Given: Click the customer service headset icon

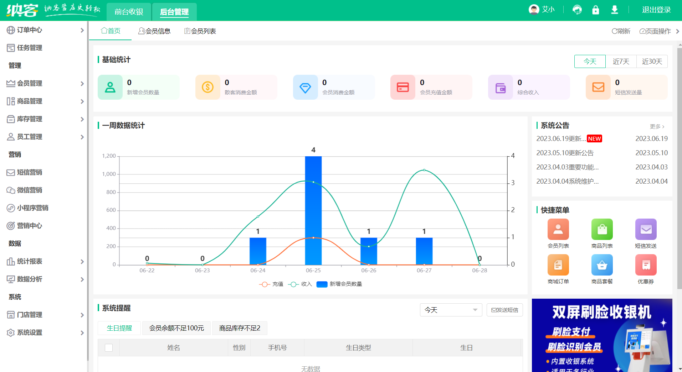Looking at the screenshot, I should point(577,10).
